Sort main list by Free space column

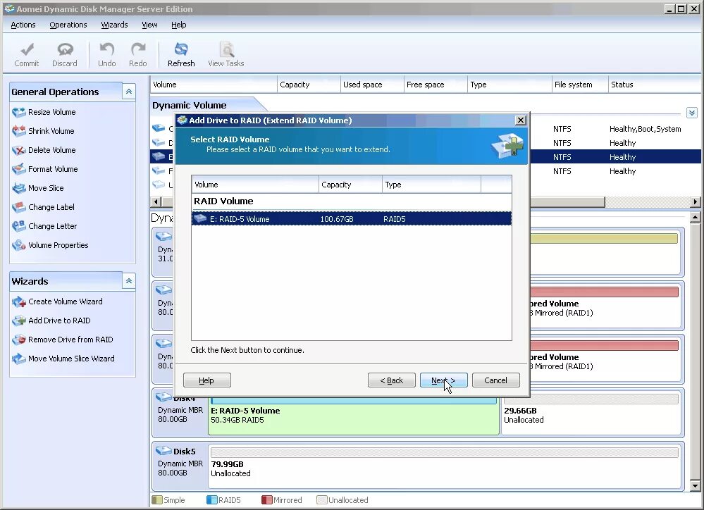[x=435, y=85]
